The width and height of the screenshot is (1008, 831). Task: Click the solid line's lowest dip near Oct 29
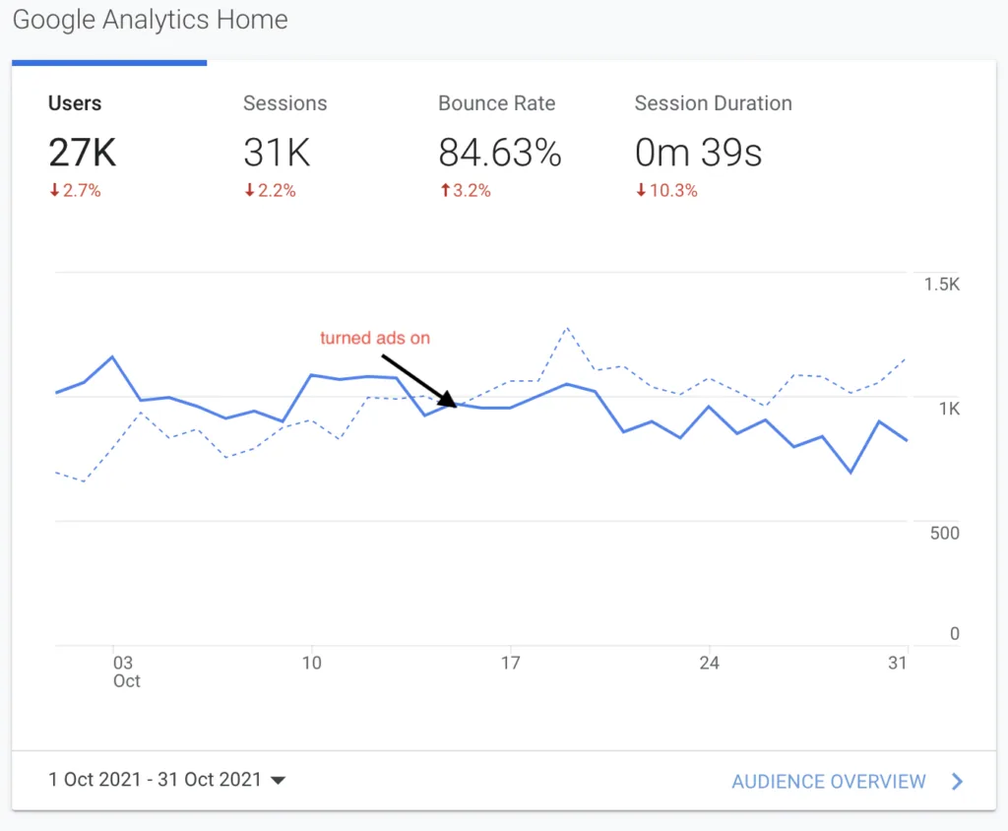pyautogui.click(x=850, y=472)
